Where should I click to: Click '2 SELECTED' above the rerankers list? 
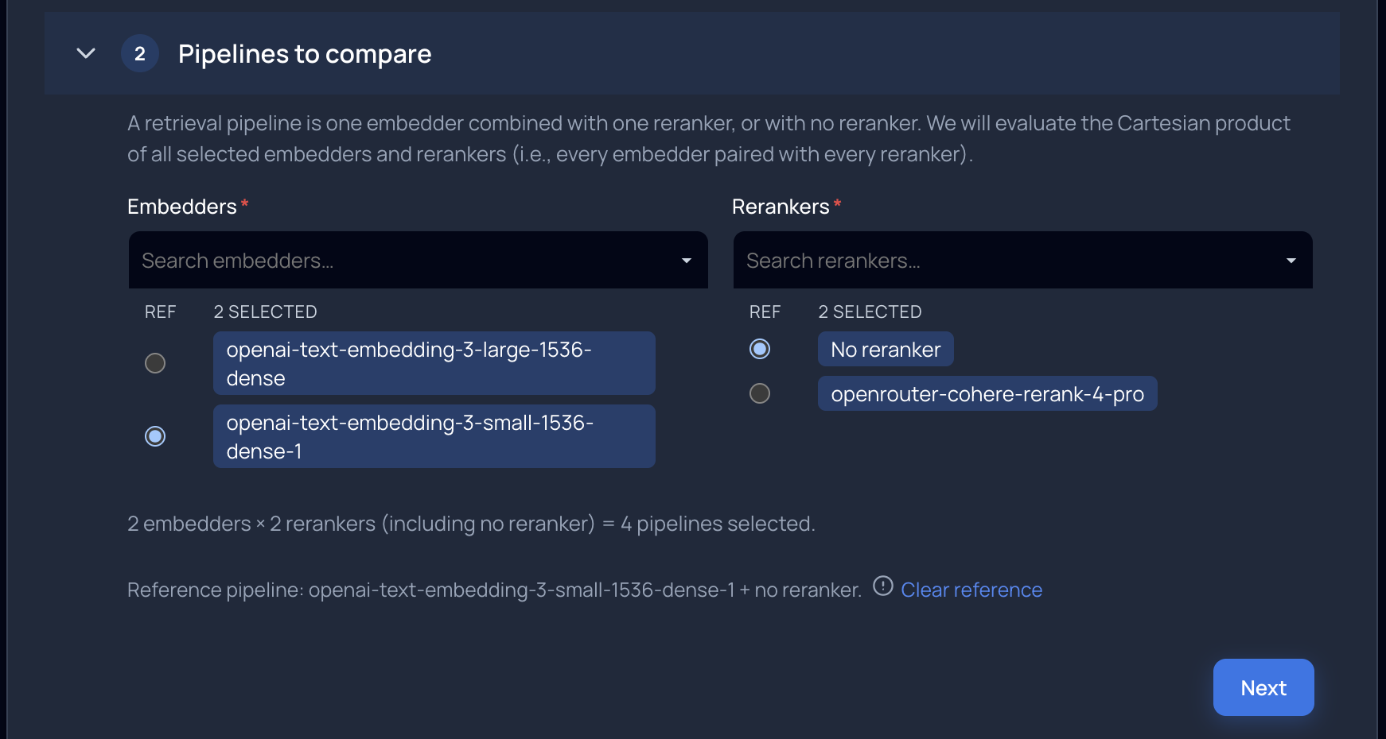tap(870, 311)
